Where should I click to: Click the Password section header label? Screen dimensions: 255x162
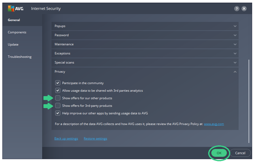pyautogui.click(x=62, y=35)
